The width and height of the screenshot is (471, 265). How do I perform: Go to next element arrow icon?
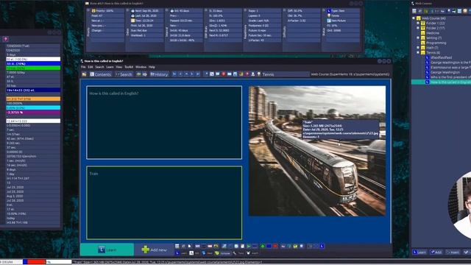(x=192, y=74)
